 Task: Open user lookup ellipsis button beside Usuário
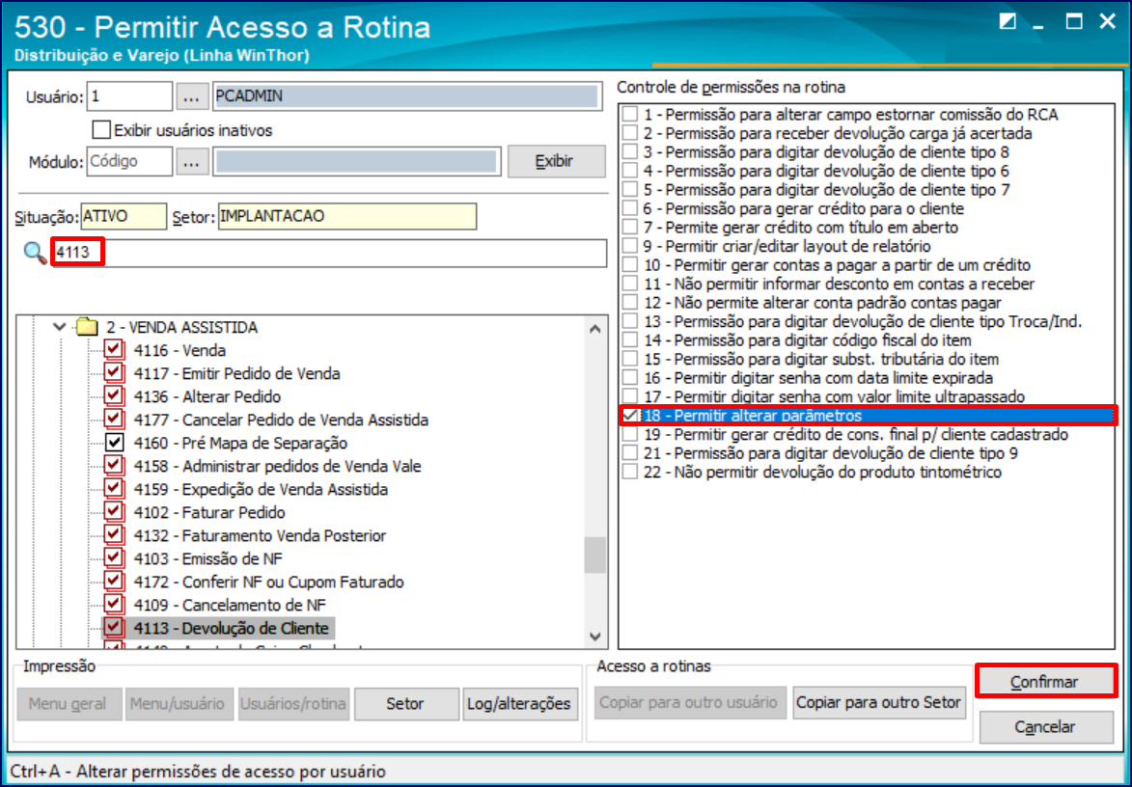pos(191,96)
